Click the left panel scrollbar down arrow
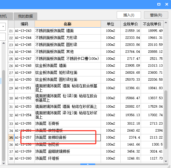Screen dimensions: 171x168 pyautogui.click(x=4, y=163)
